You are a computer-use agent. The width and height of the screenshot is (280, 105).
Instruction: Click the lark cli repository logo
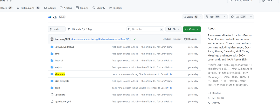click(50, 17)
